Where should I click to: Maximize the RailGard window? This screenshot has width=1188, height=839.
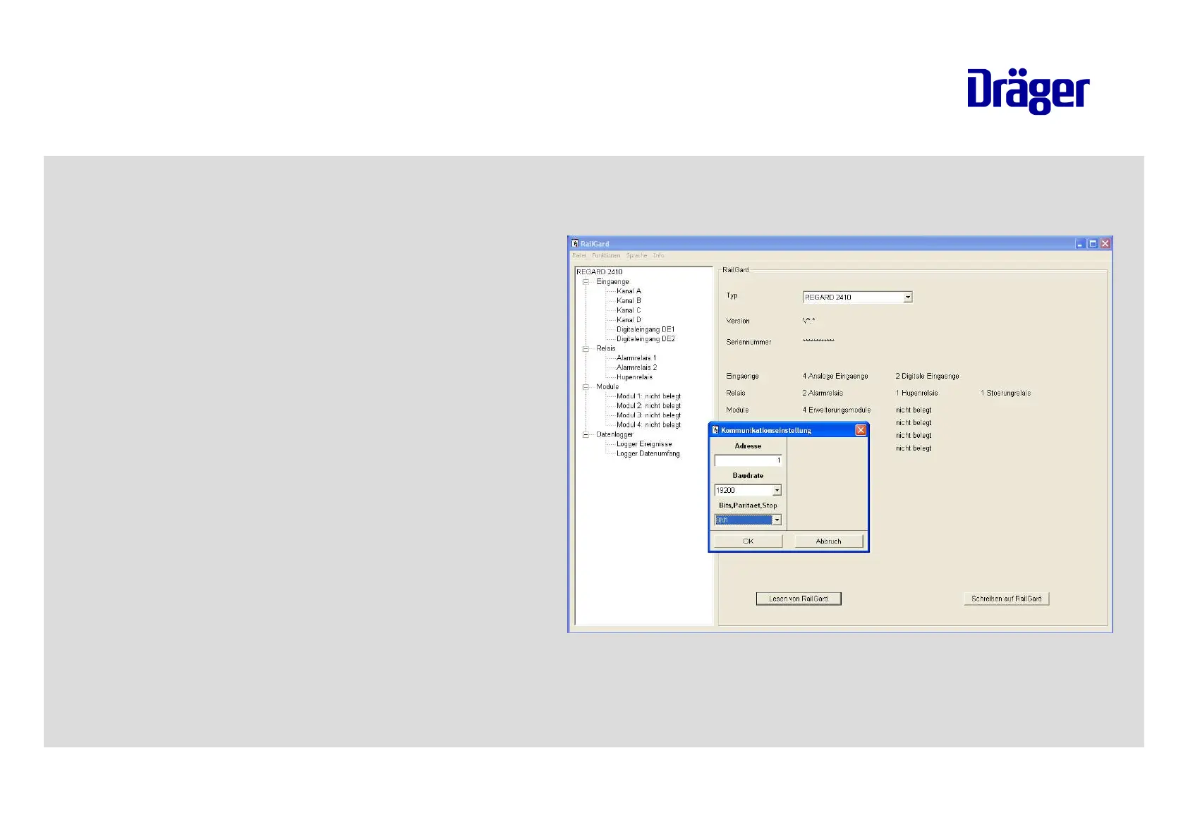coord(1093,244)
